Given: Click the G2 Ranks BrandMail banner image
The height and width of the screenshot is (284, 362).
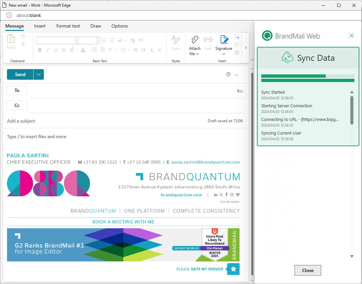Looking at the screenshot, I should pyautogui.click(x=123, y=245).
